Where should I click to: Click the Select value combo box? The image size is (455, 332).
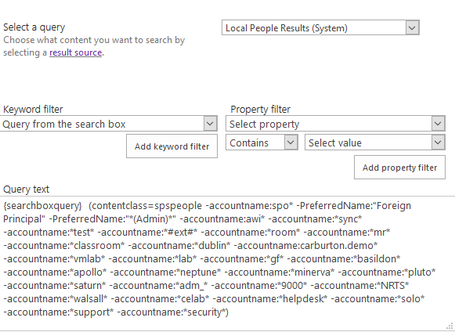(375, 143)
